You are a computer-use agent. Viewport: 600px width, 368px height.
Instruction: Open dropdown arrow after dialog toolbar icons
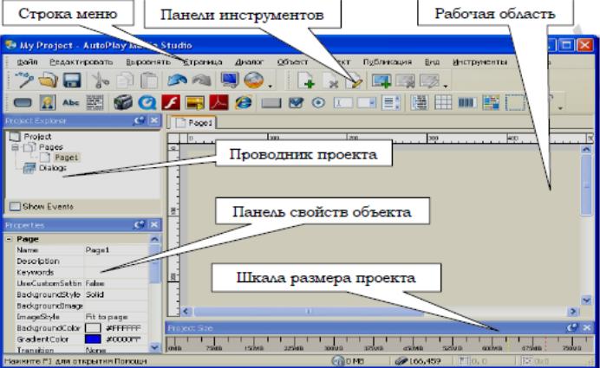(446, 87)
